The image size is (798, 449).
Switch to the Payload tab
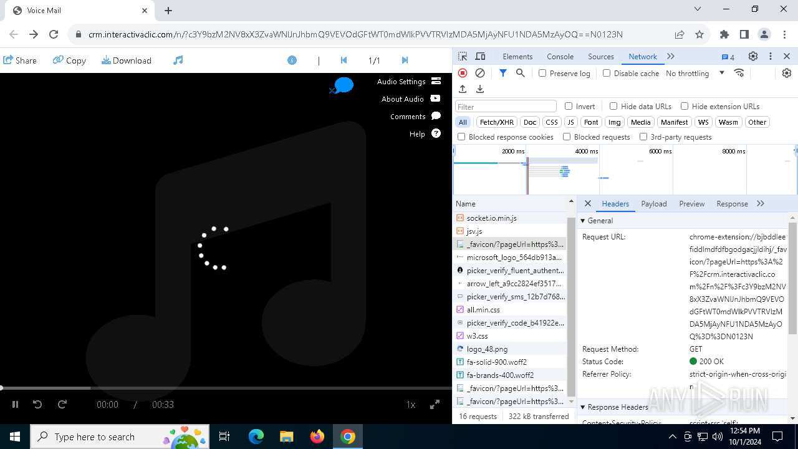coord(654,204)
